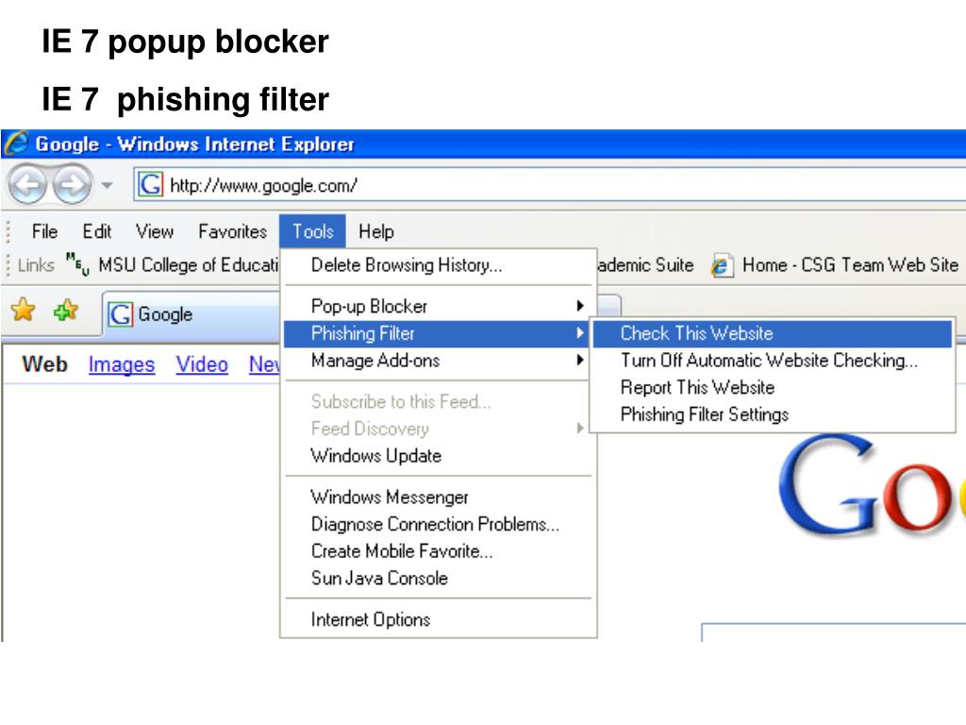Viewport: 966px width, 725px height.
Task: Open the recent pages dropdown arrow
Action: (x=108, y=185)
